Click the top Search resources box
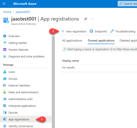The image size is (137, 128). pos(127,4)
